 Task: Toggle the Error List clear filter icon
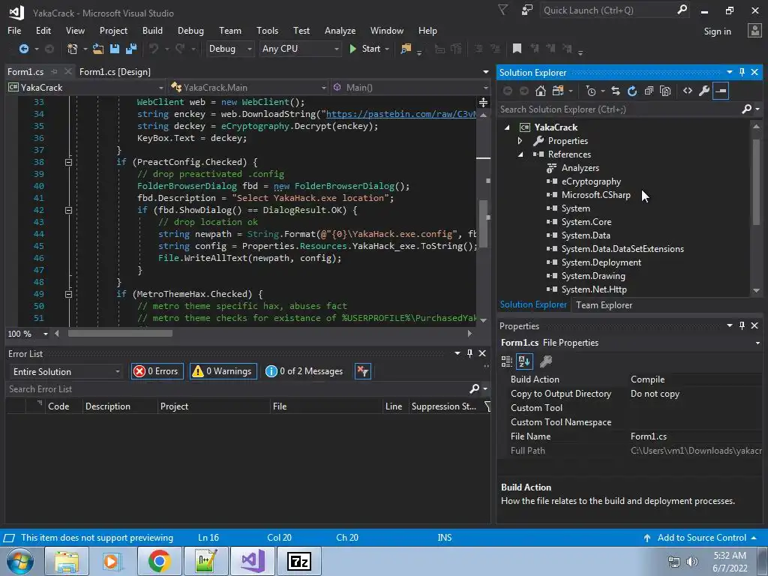pyautogui.click(x=363, y=371)
